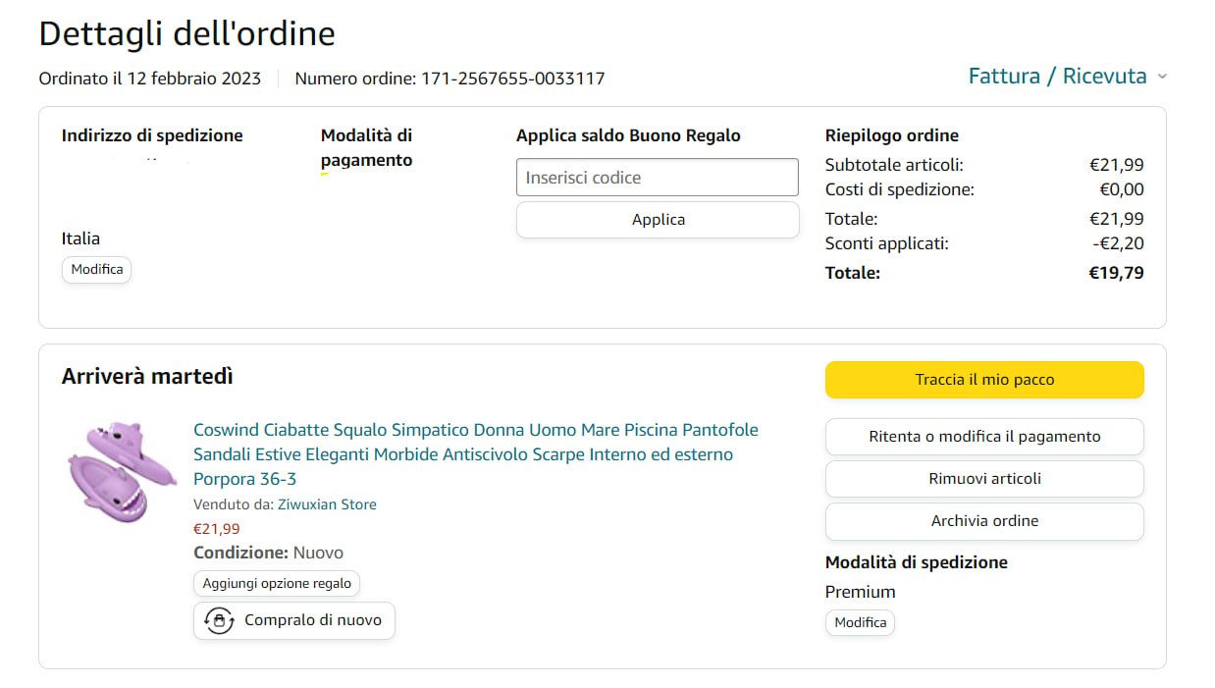The image size is (1215, 688).
Task: Change Premium shipping method via Modifica
Action: pyautogui.click(x=860, y=622)
